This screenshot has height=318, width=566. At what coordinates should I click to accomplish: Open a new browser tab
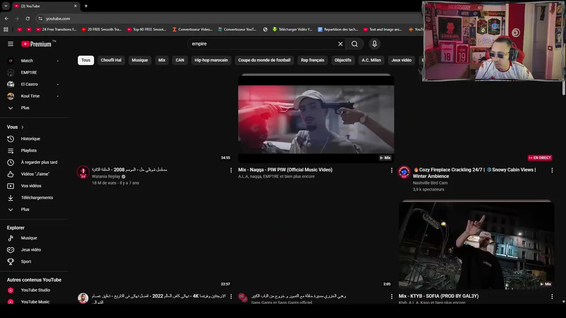click(86, 6)
